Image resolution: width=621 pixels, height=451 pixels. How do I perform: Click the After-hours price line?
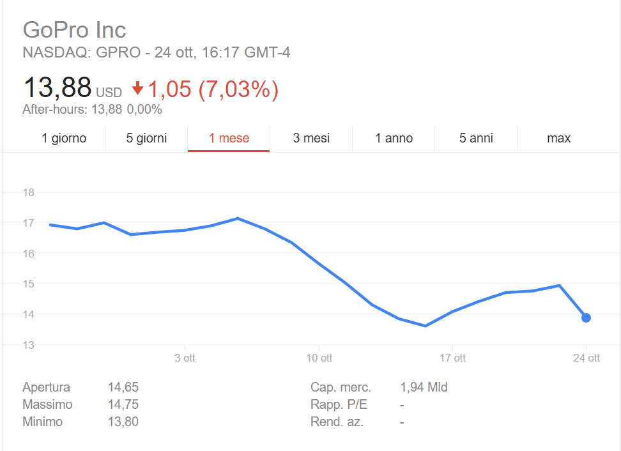[92, 109]
